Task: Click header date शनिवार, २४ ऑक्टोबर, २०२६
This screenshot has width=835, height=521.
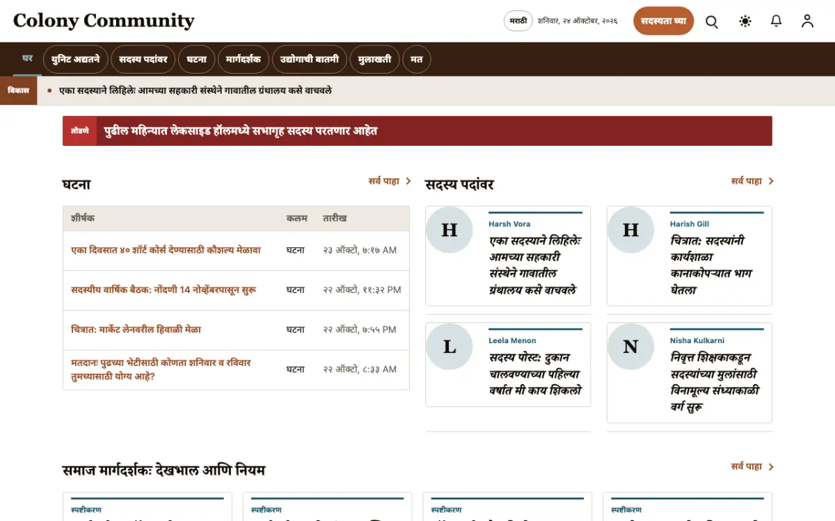Action: point(578,22)
